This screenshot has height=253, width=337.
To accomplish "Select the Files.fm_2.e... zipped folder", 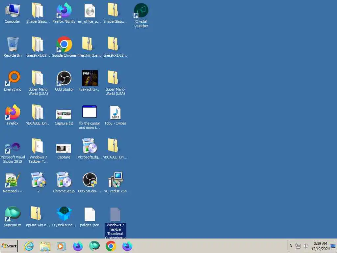I will (x=90, y=47).
